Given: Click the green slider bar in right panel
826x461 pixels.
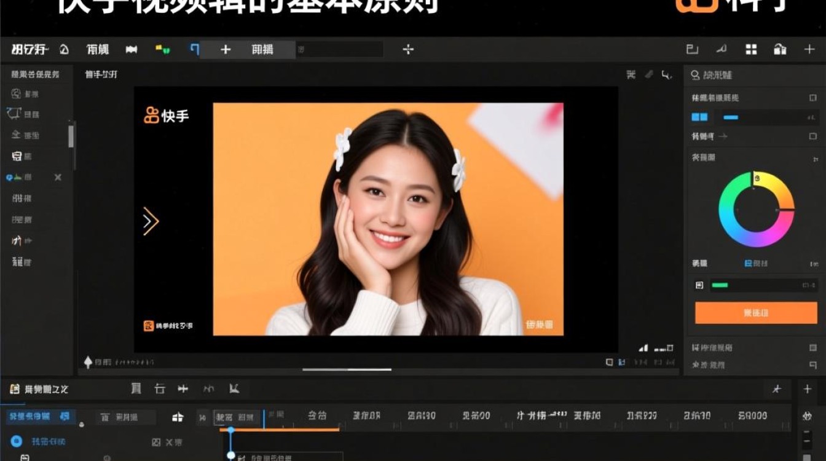Looking at the screenshot, I should pyautogui.click(x=719, y=285).
